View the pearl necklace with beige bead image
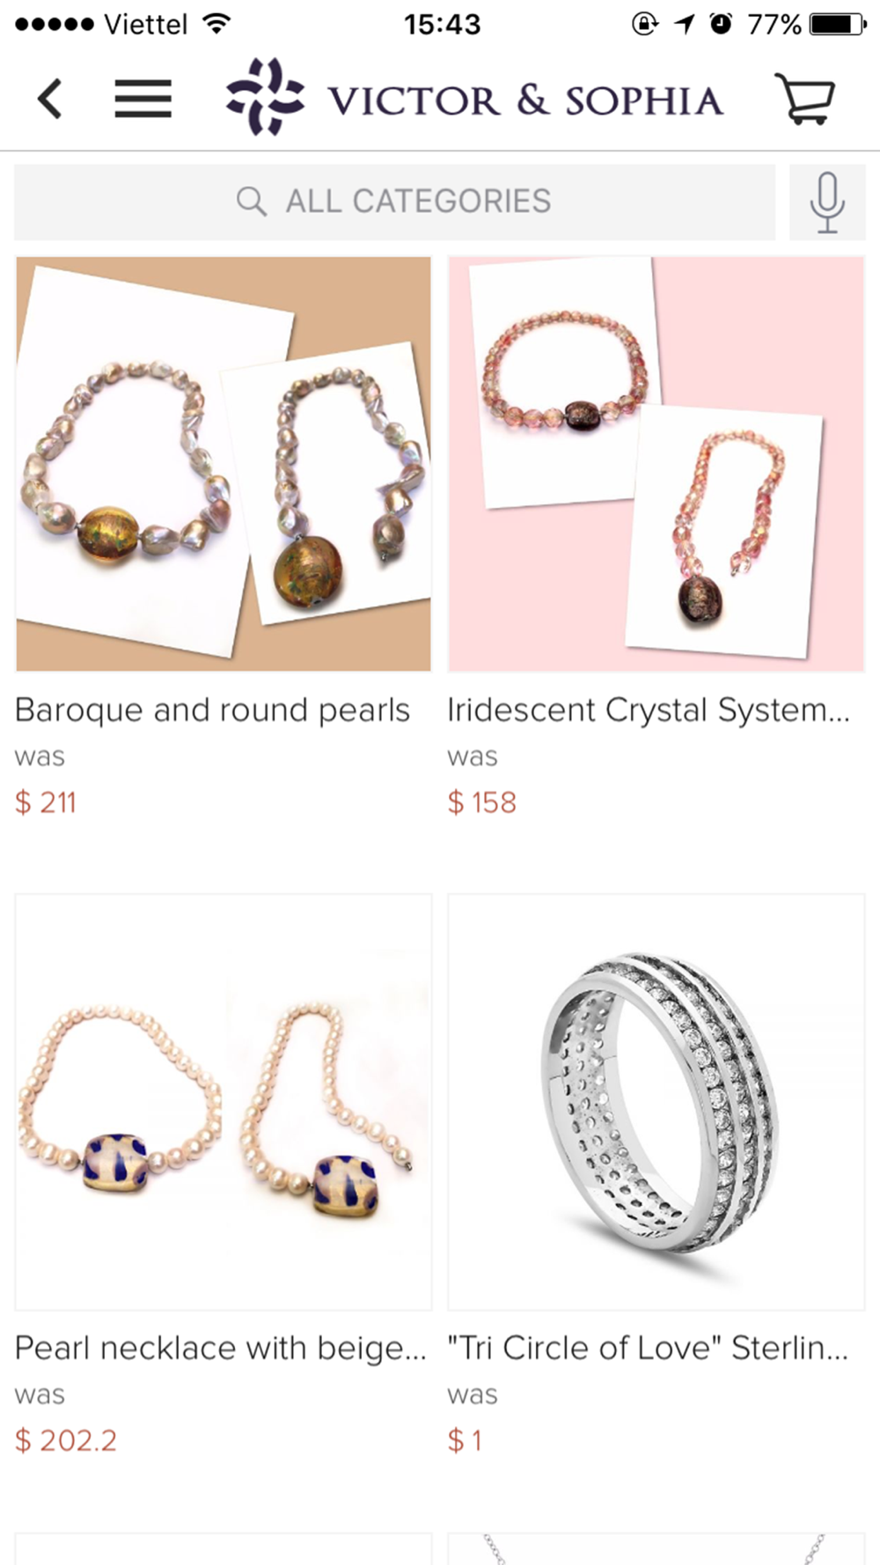Screen dimensions: 880x1565 (224, 1102)
